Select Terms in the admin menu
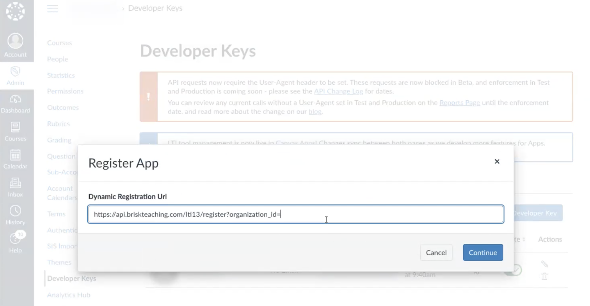Image resolution: width=590 pixels, height=306 pixels. point(56,214)
